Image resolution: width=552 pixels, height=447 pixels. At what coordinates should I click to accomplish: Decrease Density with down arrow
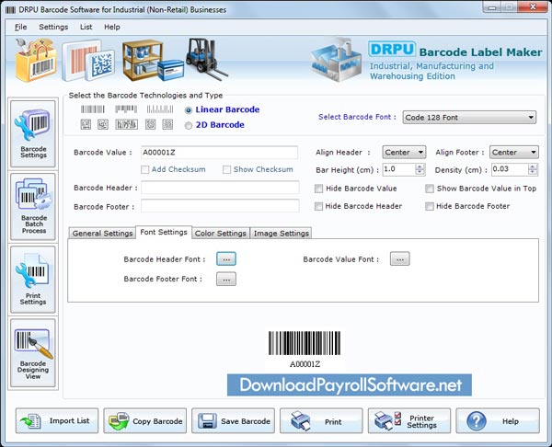click(533, 173)
